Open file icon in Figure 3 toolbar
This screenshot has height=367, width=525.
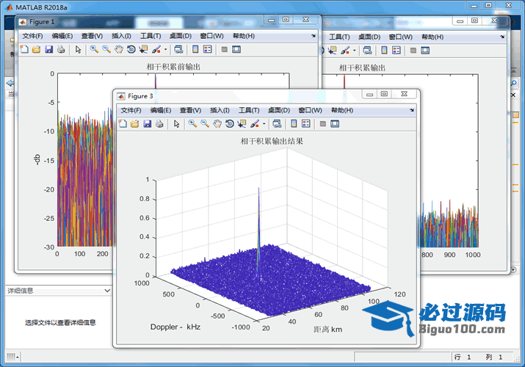pyautogui.click(x=134, y=124)
